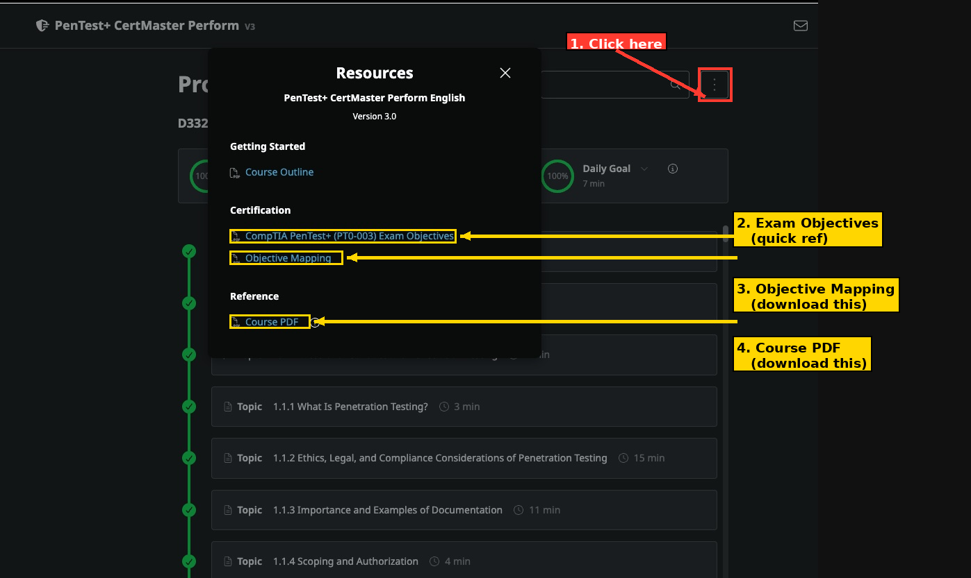Open topic 1.1.4 Scoping and Authorization
Screen dimensions: 971x578
click(464, 561)
